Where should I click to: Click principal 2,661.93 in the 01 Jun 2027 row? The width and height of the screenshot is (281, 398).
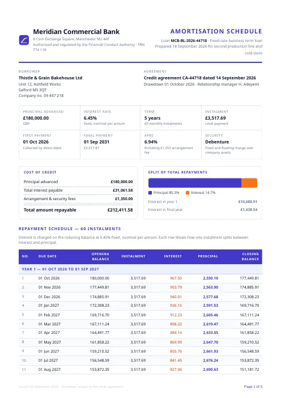[x=211, y=352]
